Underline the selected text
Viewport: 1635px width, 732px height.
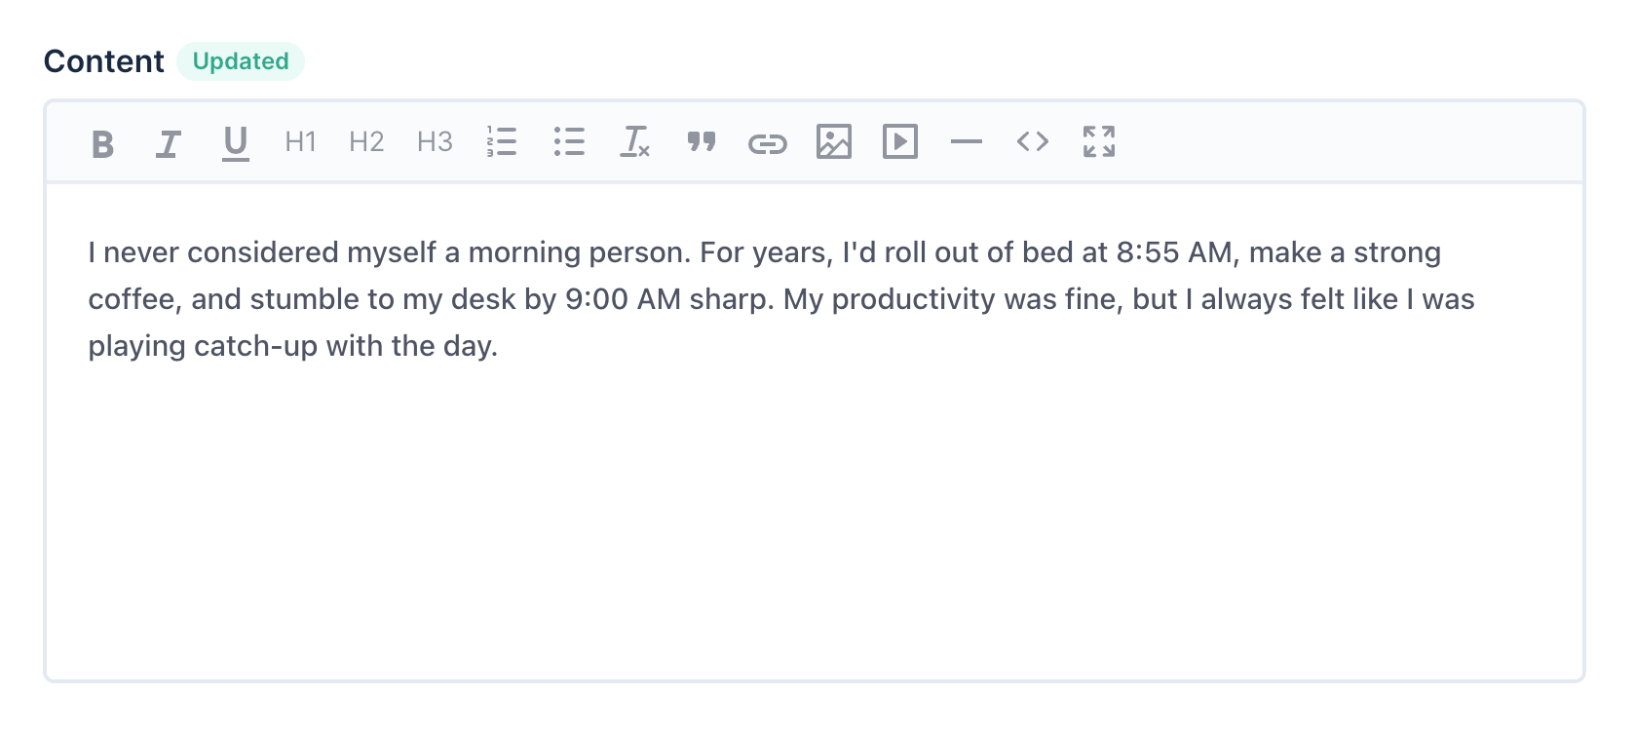(x=234, y=142)
